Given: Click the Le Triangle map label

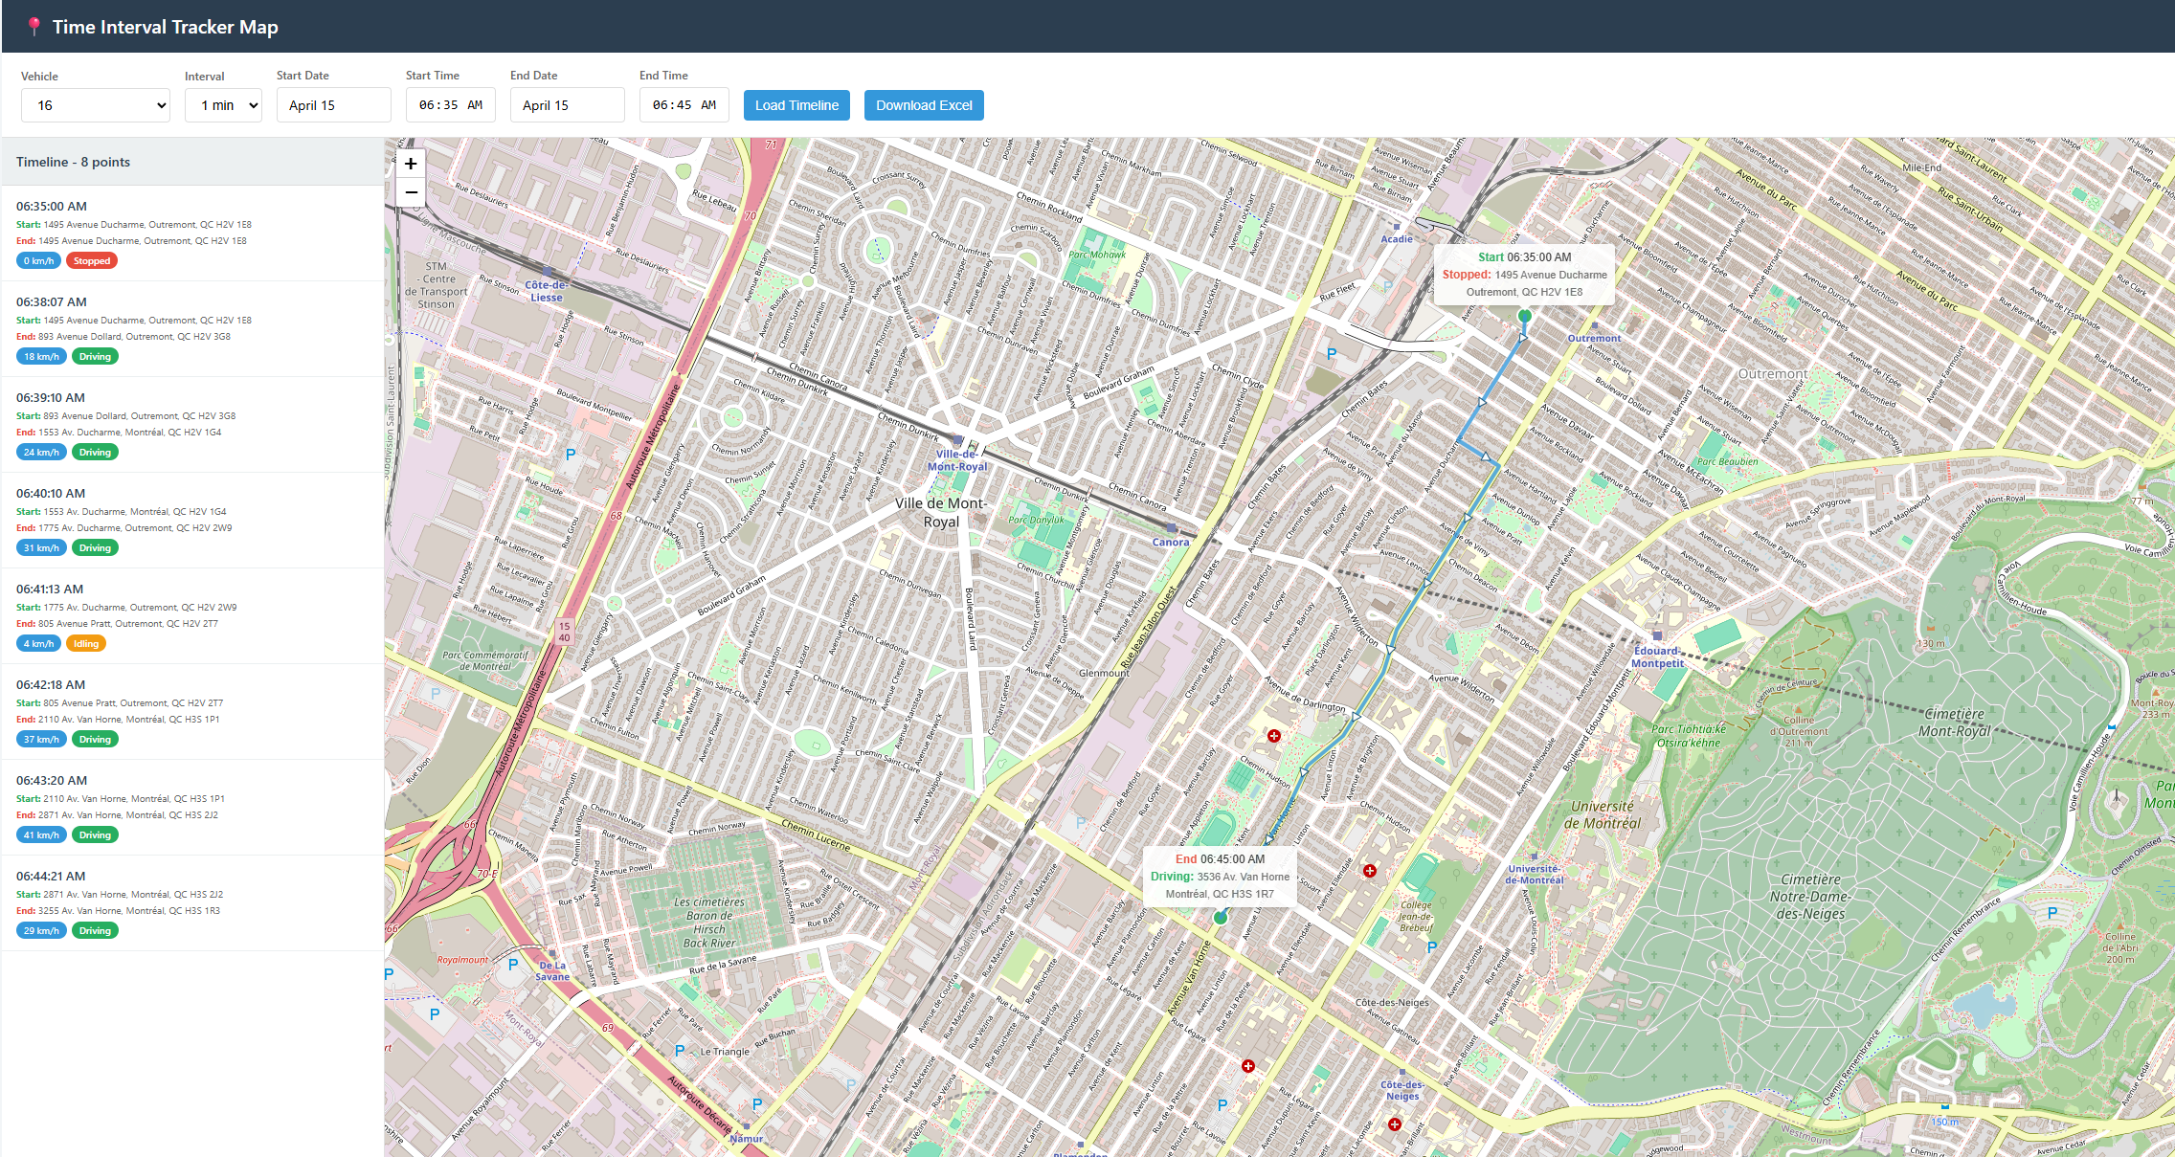Looking at the screenshot, I should click(x=725, y=1051).
